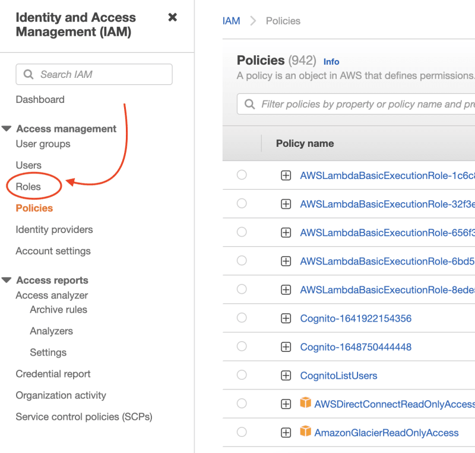Select Policies in the sidebar

pyautogui.click(x=34, y=208)
